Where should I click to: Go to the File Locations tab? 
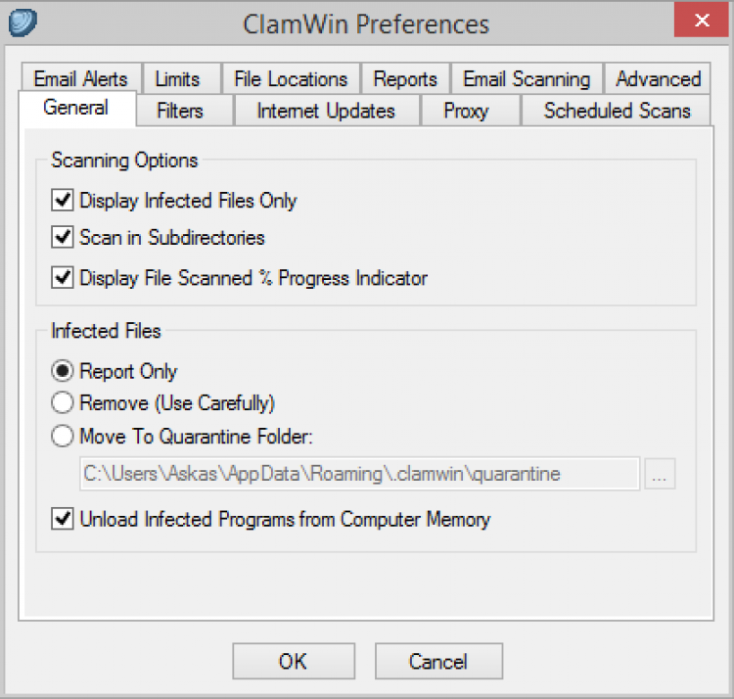[291, 79]
